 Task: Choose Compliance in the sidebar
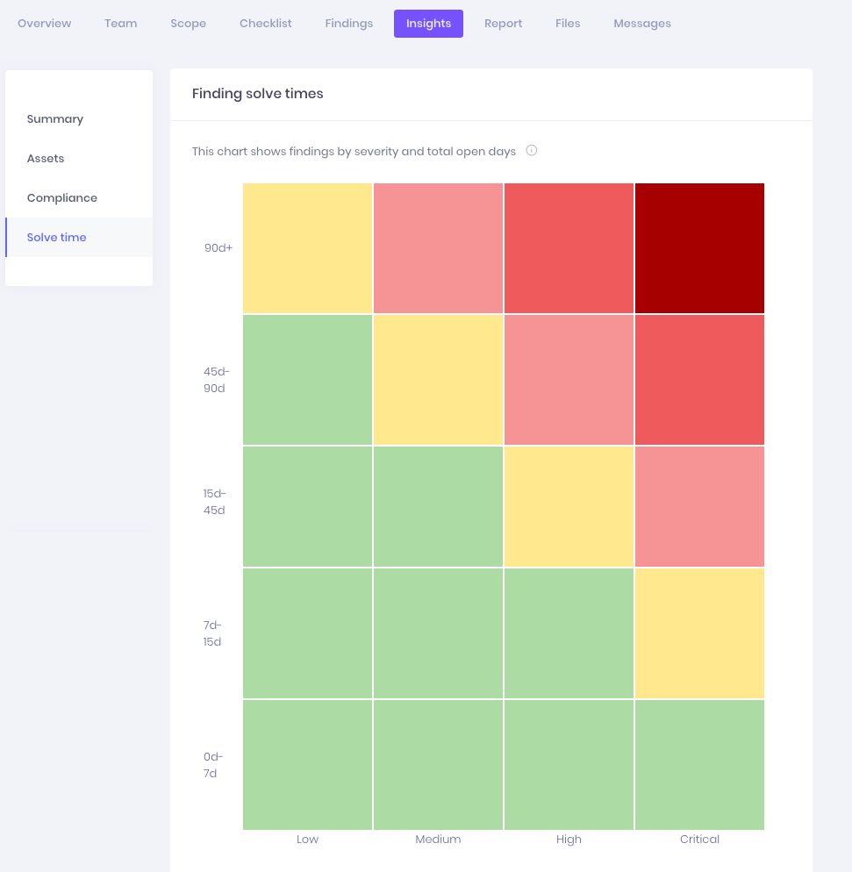tap(62, 198)
